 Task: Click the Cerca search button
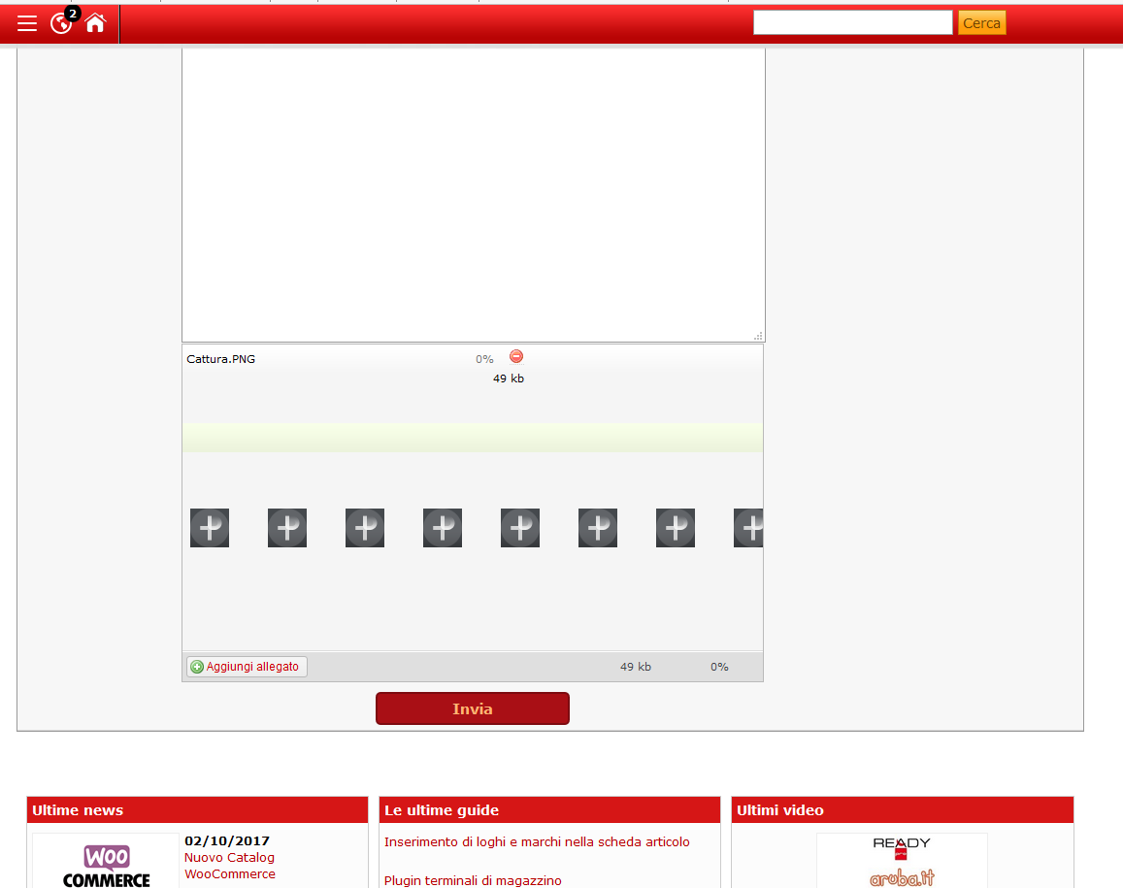(x=981, y=23)
